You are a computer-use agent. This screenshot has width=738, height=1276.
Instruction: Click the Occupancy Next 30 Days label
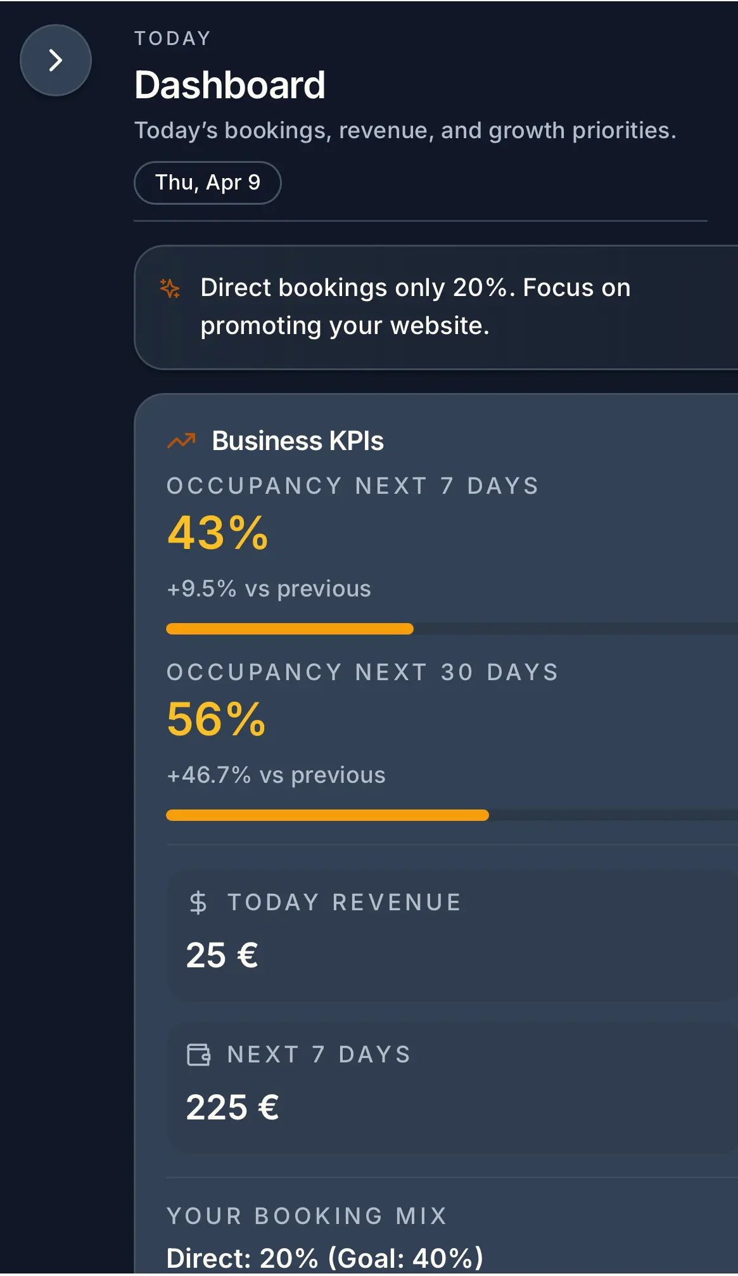(362, 672)
